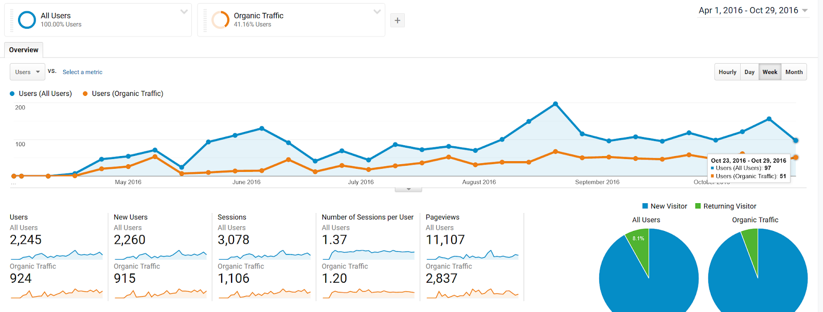Screen dimensions: 823x312
Task: Click the September 2016 axis label
Action: (x=597, y=182)
